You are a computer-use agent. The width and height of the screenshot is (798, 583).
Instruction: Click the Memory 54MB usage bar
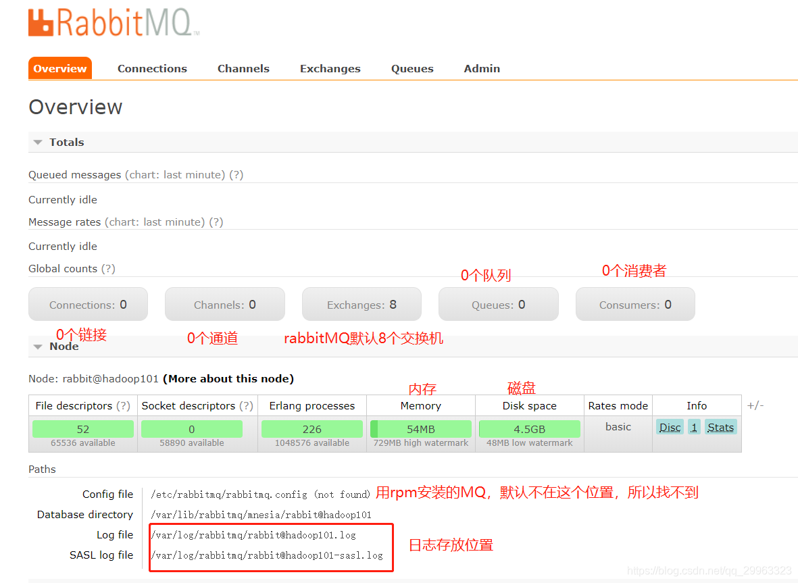point(421,429)
